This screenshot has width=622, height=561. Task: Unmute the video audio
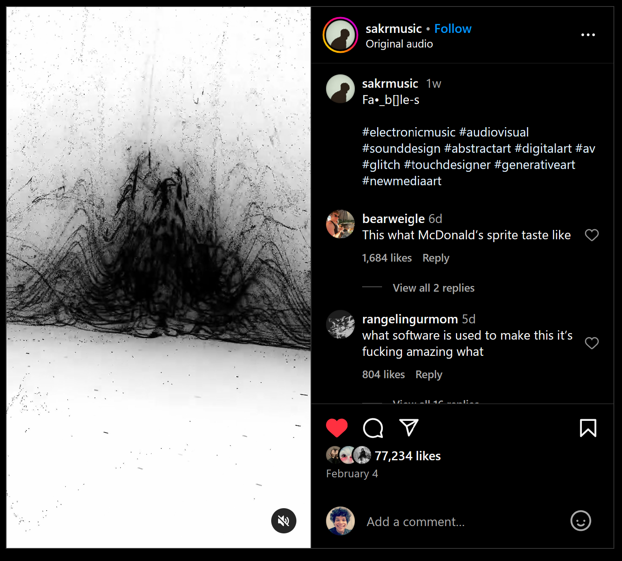[283, 521]
